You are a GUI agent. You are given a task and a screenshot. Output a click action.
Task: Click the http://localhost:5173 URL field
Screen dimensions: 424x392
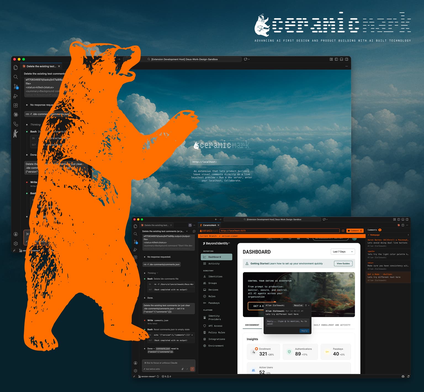pyautogui.click(x=279, y=231)
